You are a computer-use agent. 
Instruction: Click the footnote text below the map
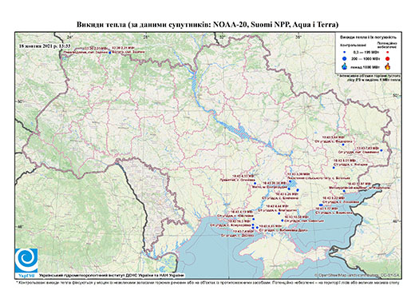(207, 282)
